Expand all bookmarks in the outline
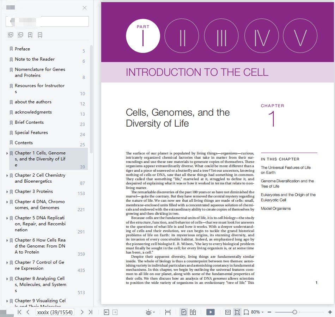Viewport: 335px width, 317px height. [x=11, y=35]
